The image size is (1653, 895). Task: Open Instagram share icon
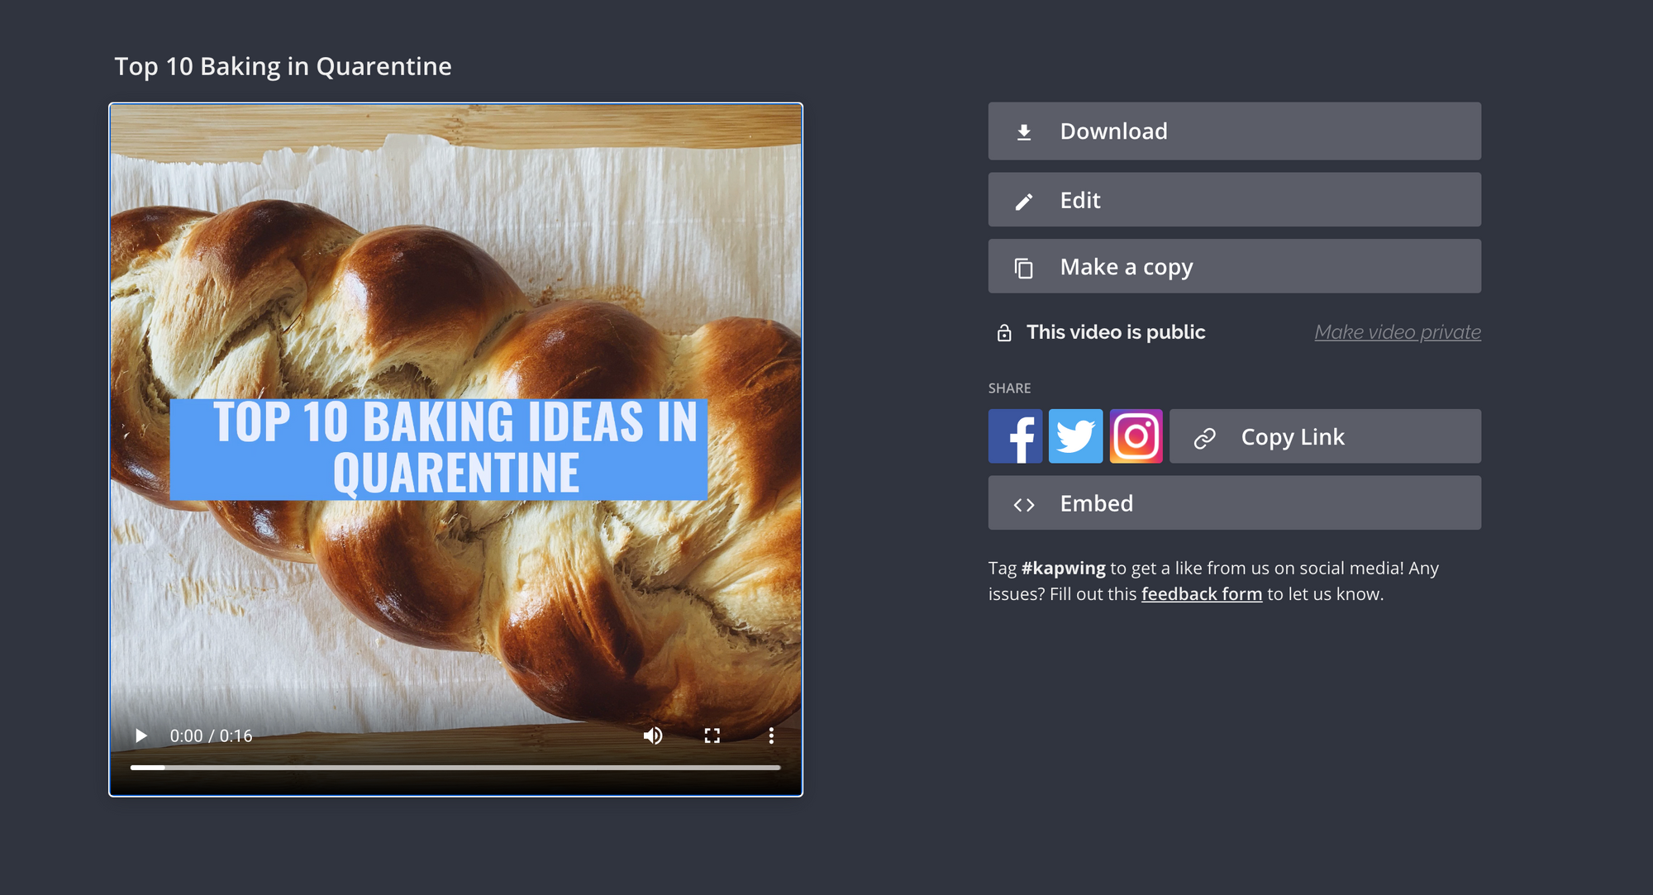[1136, 436]
